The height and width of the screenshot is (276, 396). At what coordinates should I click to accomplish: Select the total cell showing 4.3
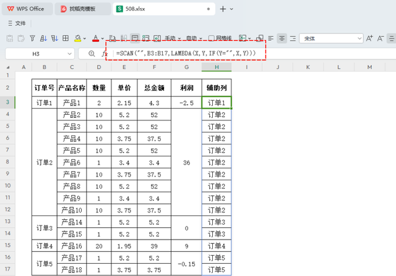tap(154, 102)
